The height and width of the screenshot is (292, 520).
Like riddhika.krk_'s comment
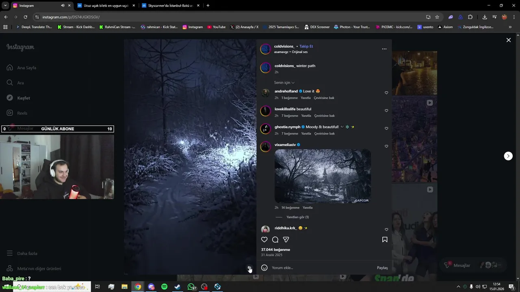[x=386, y=230]
